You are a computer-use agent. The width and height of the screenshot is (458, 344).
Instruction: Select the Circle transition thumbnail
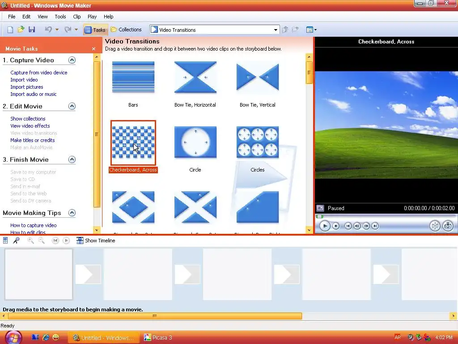195,142
